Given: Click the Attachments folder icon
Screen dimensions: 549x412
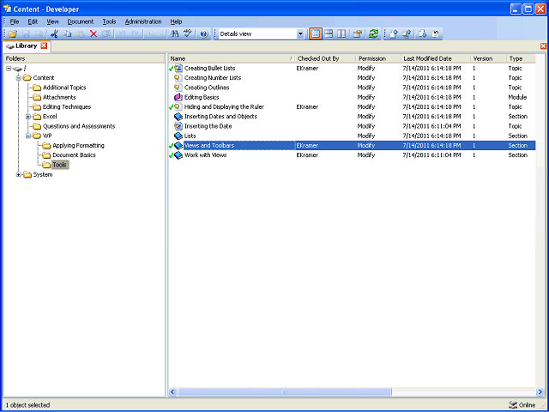Looking at the screenshot, I should 37,97.
